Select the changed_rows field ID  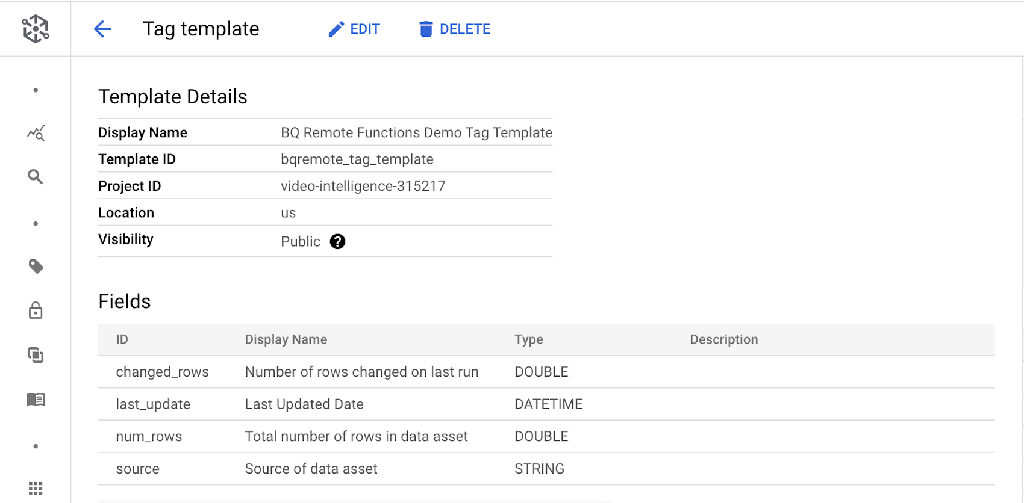(x=162, y=372)
